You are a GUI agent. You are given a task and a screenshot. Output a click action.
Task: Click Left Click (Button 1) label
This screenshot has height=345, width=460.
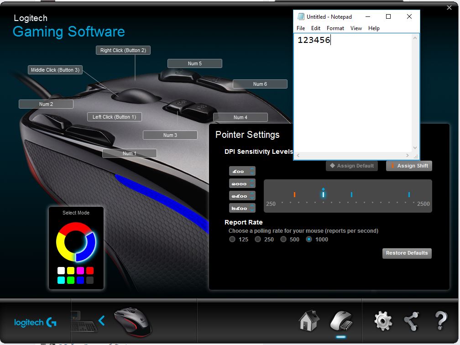(115, 117)
